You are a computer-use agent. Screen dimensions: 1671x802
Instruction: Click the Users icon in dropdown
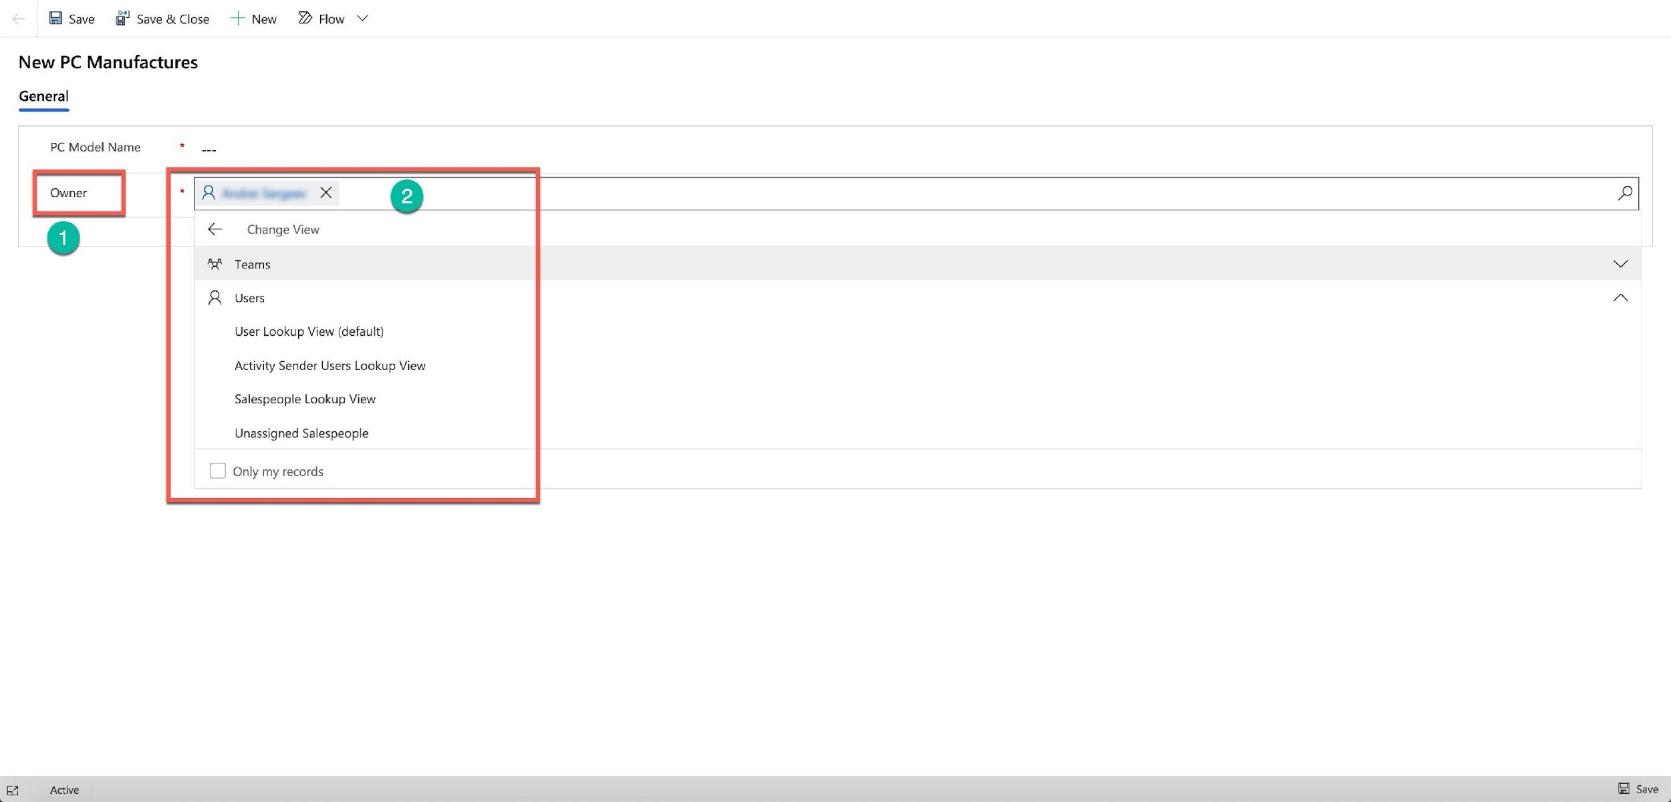(x=214, y=297)
